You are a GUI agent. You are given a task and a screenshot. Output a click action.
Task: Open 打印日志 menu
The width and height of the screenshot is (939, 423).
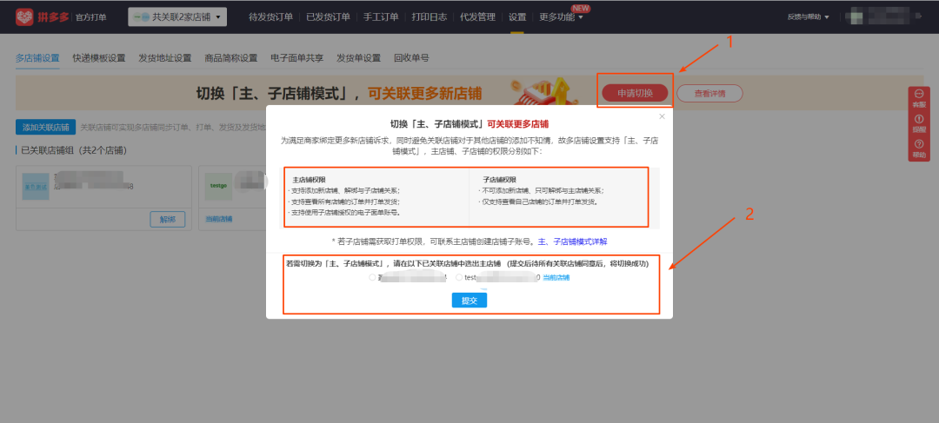coord(430,17)
